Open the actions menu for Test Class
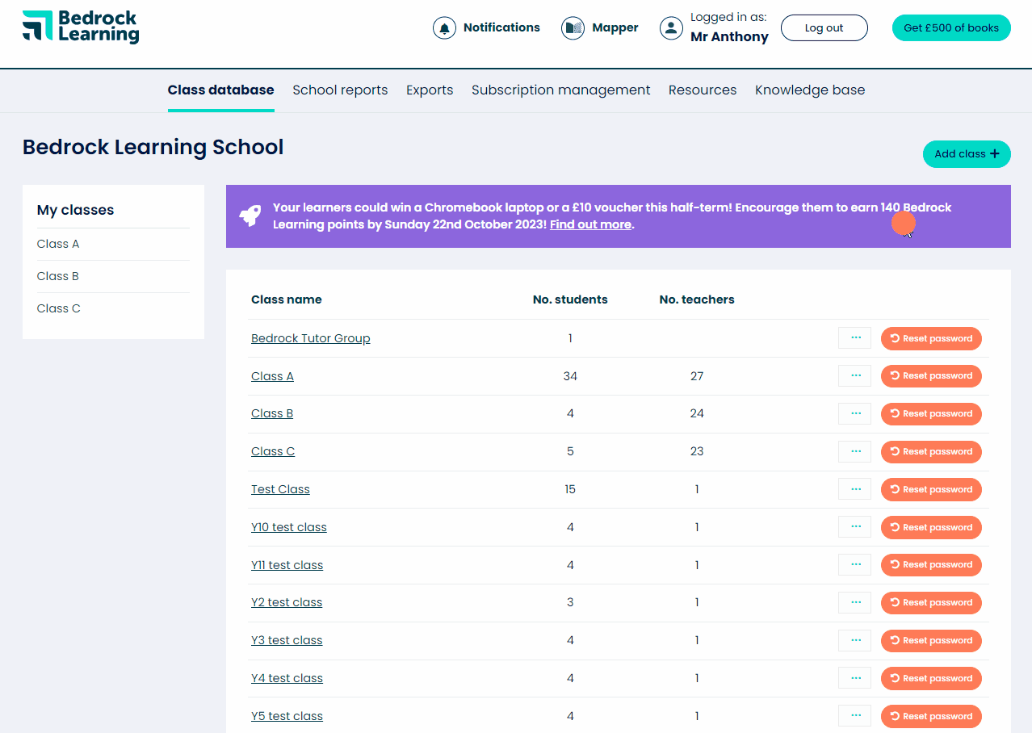 tap(854, 488)
